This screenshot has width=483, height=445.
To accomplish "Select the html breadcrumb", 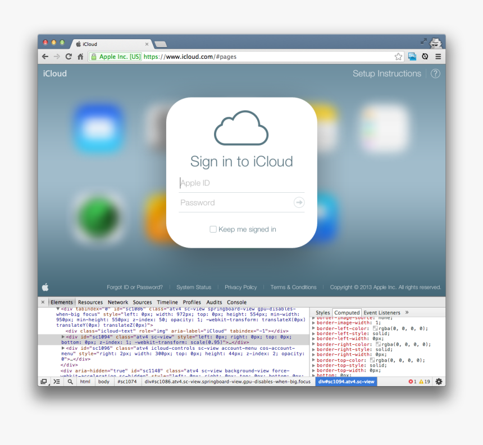I will click(85, 382).
